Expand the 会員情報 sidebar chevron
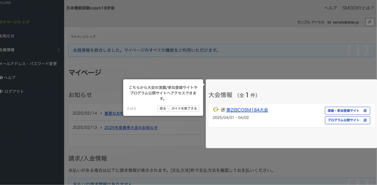 click(x=59, y=50)
